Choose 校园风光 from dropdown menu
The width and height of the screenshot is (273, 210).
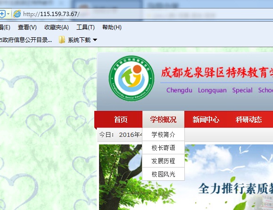coord(163,174)
